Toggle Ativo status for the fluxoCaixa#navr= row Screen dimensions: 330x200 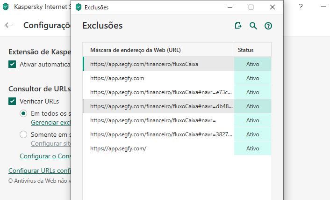point(252,120)
